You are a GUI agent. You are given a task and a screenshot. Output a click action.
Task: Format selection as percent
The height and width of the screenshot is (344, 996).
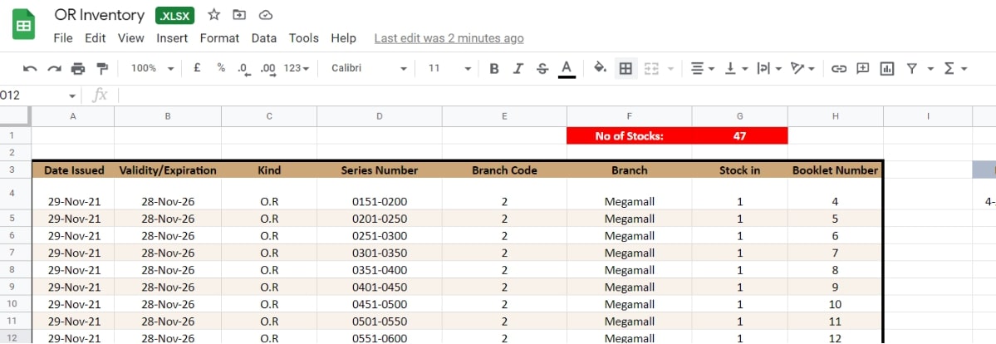tap(221, 68)
